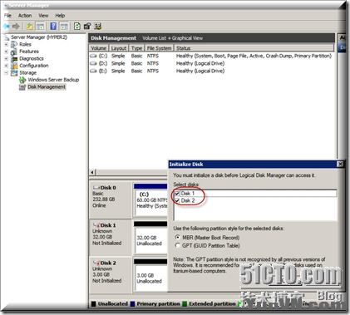The image size is (350, 315).
Task: Click the drive icon for volume (D:)
Action: coord(94,63)
